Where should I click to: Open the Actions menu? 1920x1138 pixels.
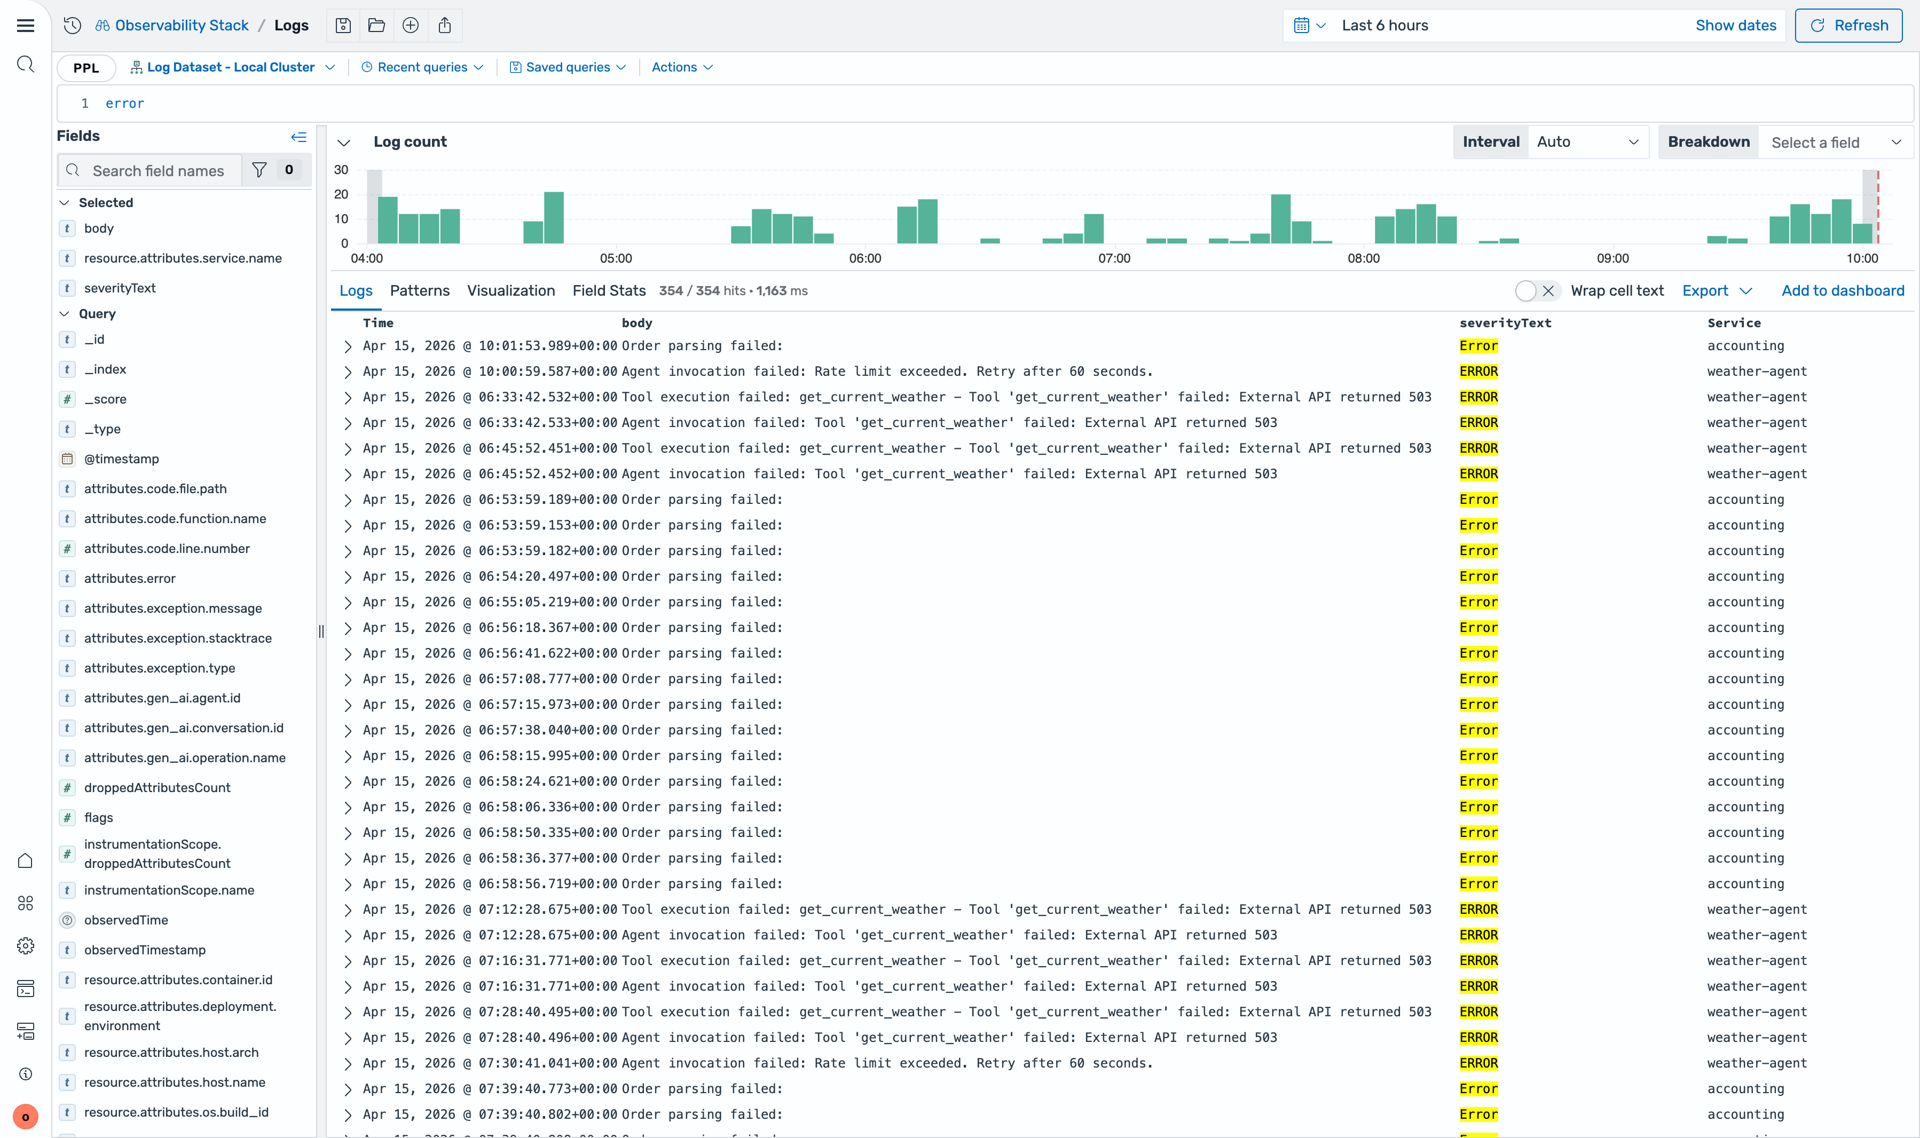(x=681, y=67)
